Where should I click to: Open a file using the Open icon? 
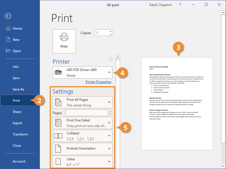(x=9, y=51)
